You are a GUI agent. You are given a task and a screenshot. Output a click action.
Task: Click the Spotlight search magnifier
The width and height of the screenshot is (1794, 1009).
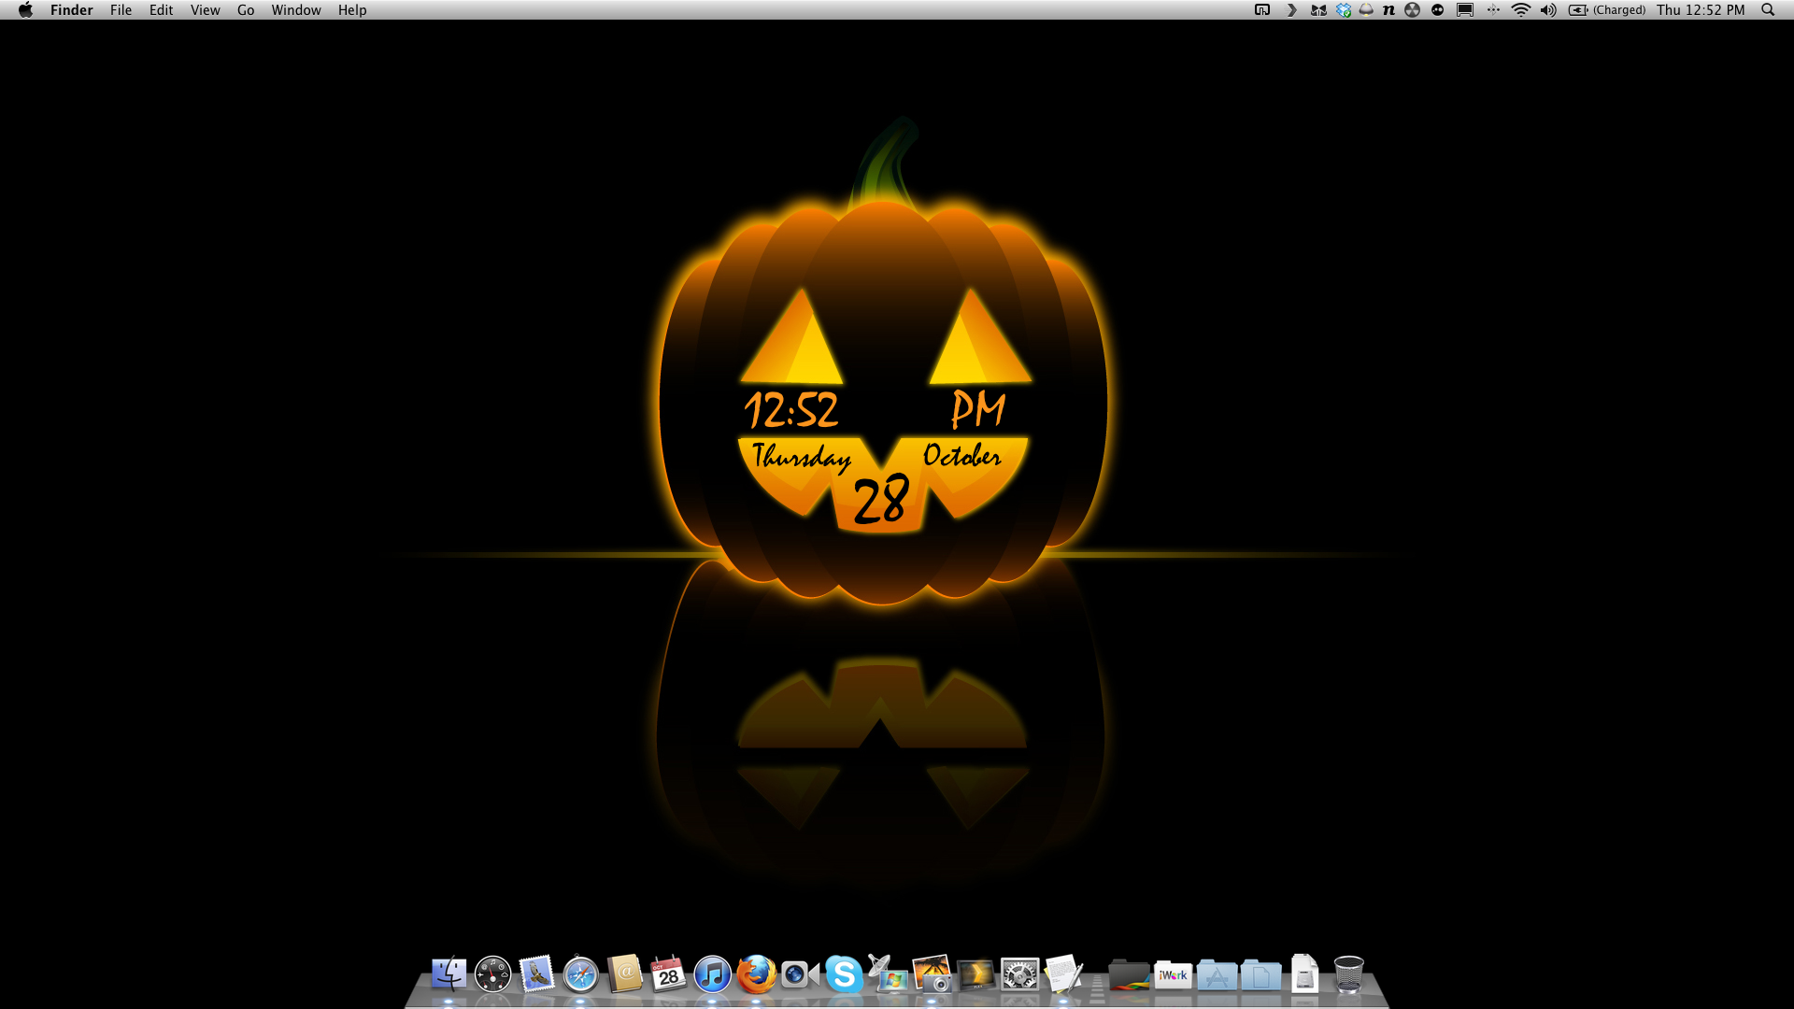(x=1768, y=10)
